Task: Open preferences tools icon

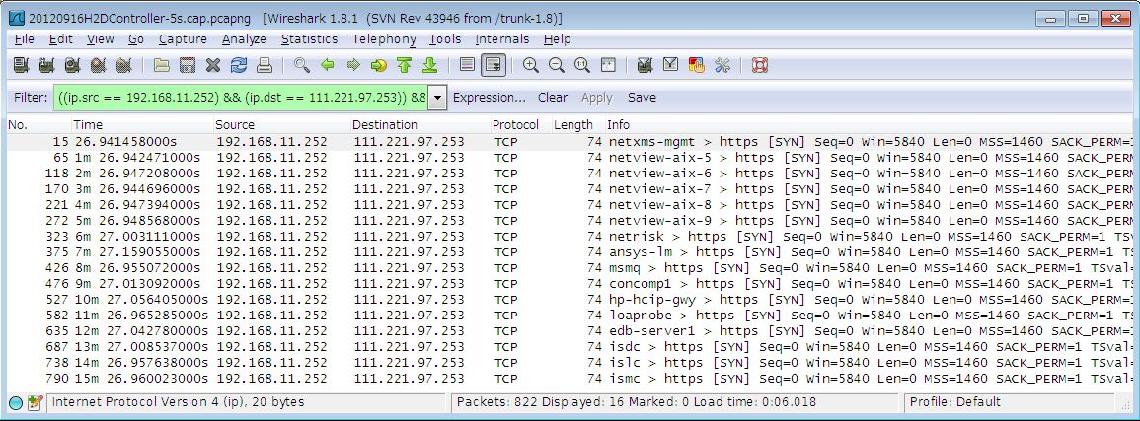Action: click(x=722, y=66)
